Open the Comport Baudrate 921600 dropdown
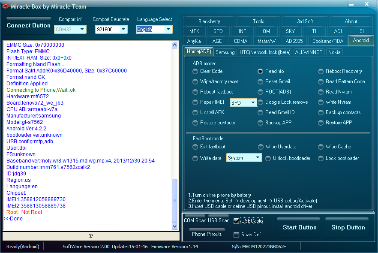 (111, 30)
